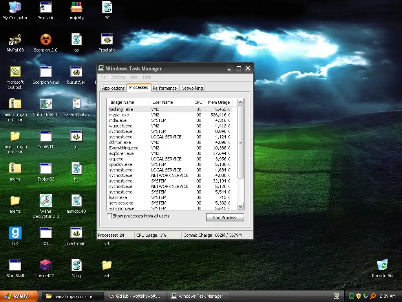Click the process list scroll up arrow
This screenshot has height=302, width=402.
coord(241,102)
